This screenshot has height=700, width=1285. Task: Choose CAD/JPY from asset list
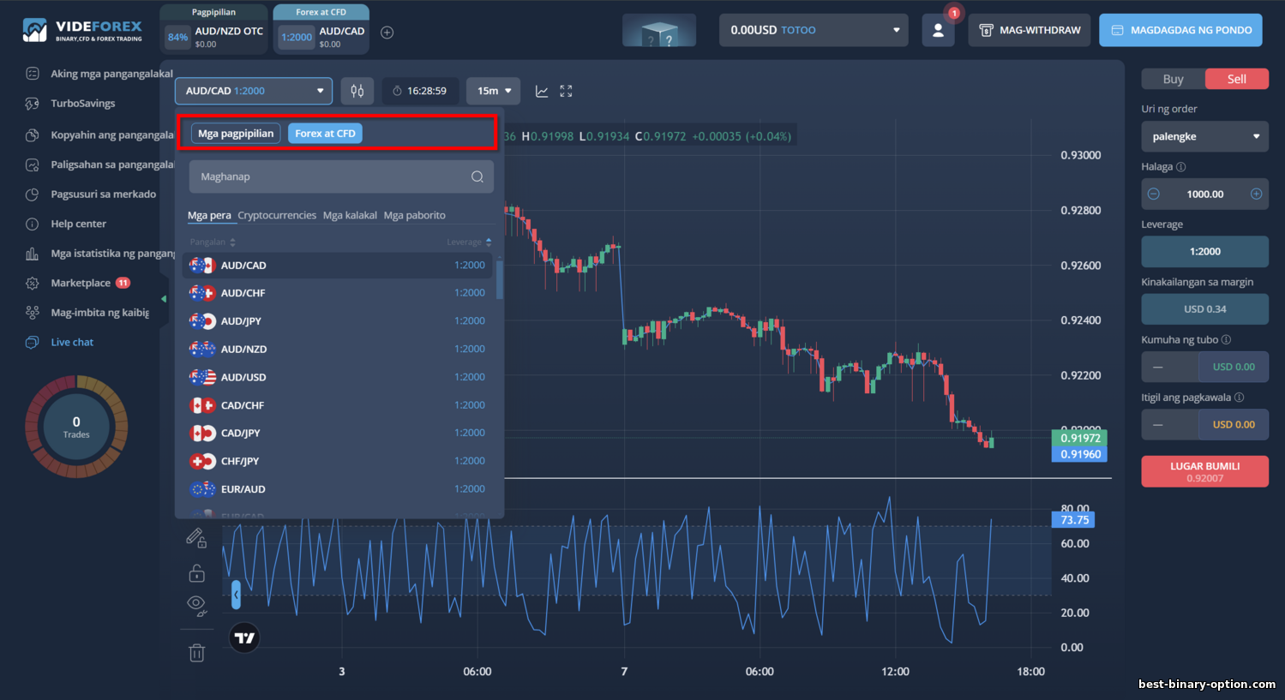(x=338, y=434)
